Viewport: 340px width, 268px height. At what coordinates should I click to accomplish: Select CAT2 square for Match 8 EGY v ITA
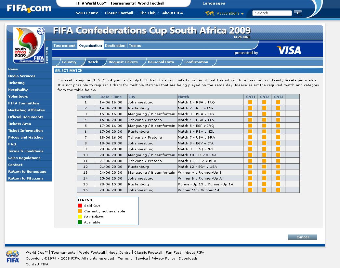[264, 143]
